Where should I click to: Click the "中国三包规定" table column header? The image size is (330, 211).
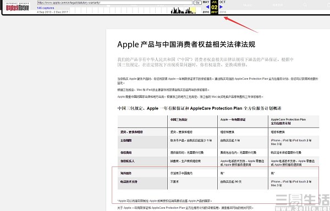click(179, 120)
